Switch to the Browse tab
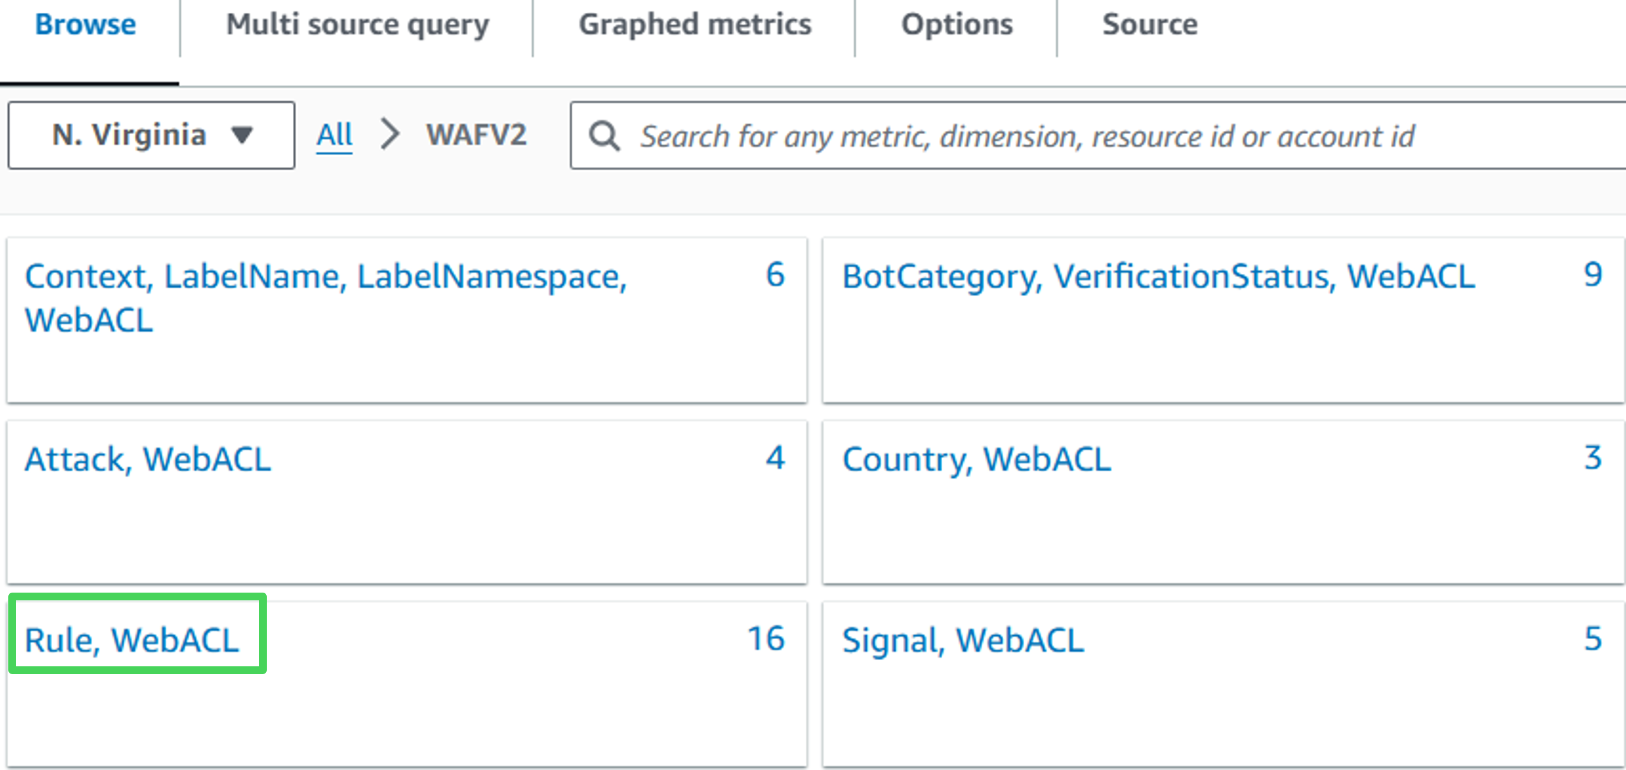Image resolution: width=1626 pixels, height=770 pixels. (x=85, y=26)
